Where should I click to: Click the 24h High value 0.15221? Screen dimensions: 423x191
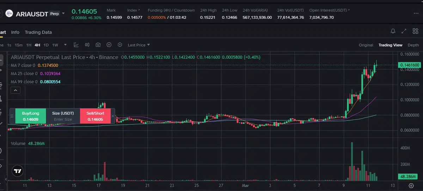[207, 17]
